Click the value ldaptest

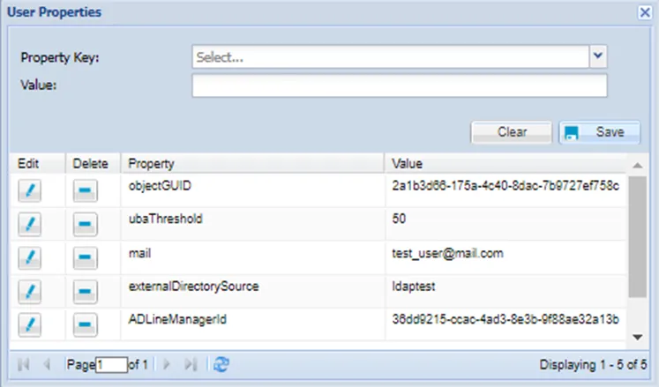414,287
